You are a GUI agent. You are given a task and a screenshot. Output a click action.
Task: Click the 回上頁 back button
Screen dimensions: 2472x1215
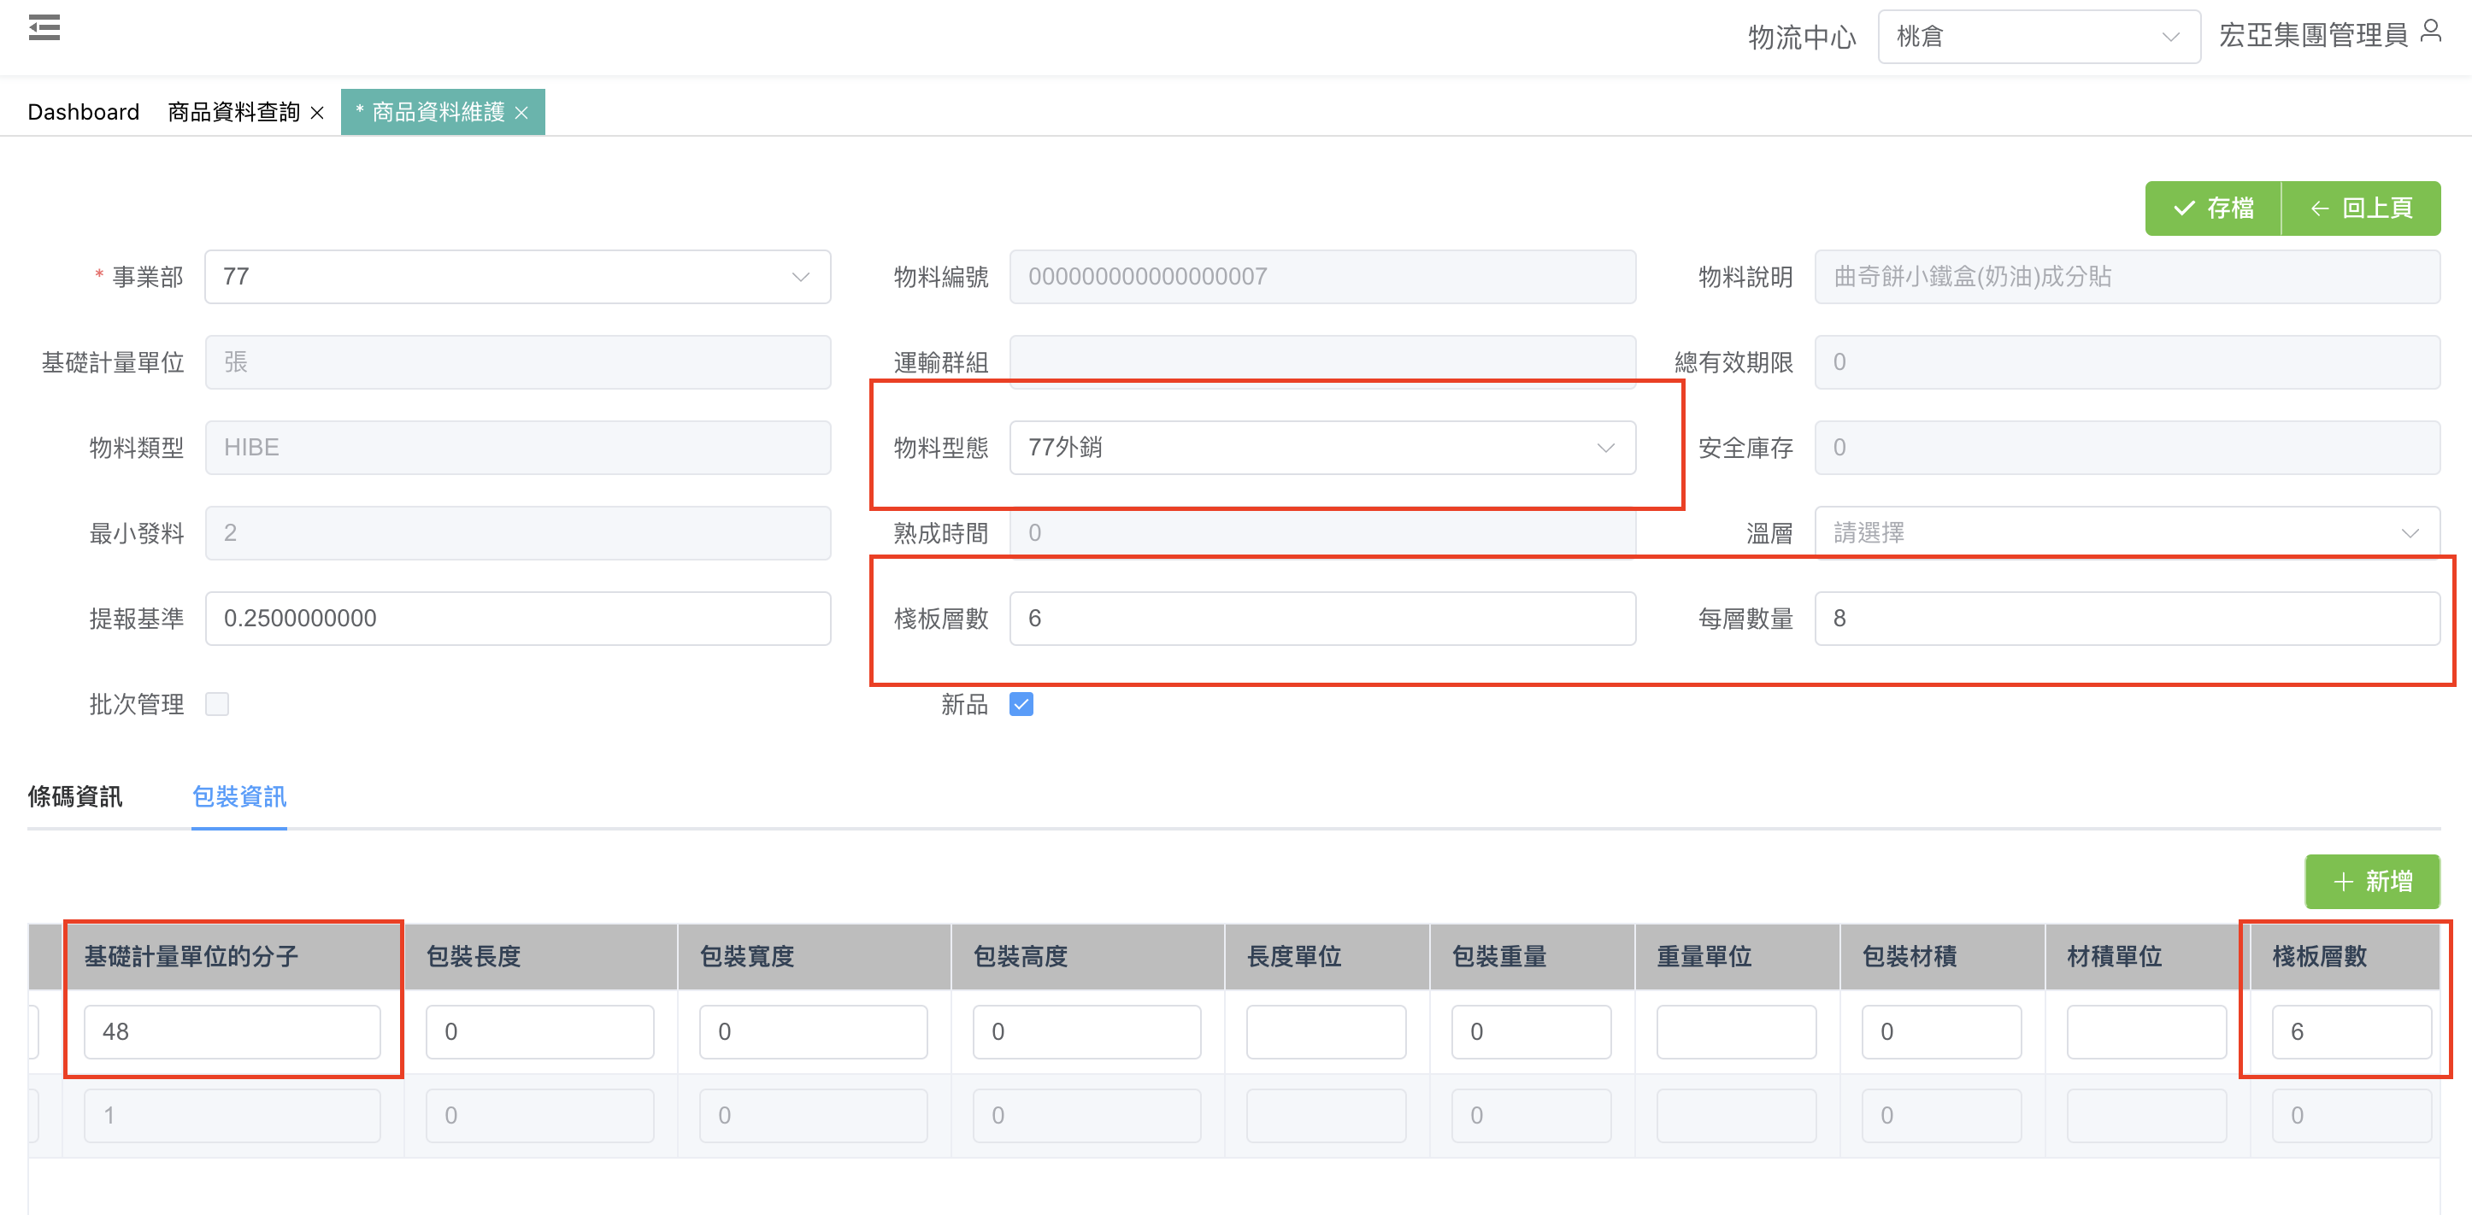(2362, 208)
